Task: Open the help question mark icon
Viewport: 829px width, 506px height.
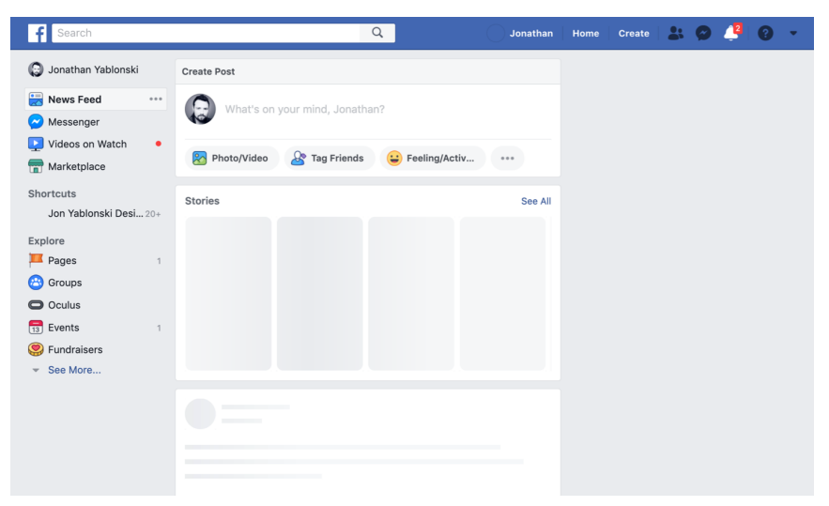Action: click(x=765, y=33)
